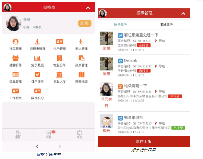Open 住户评价 checkmark icon

pyautogui.click(x=38, y=74)
